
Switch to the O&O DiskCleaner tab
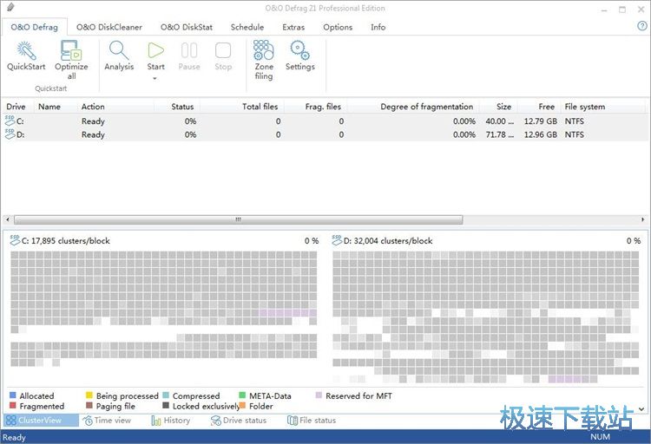pos(109,27)
